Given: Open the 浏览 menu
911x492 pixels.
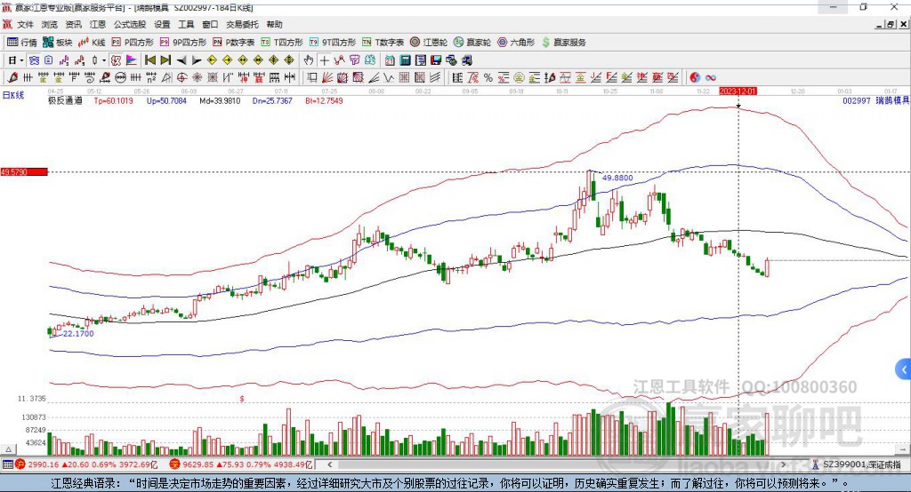Looking at the screenshot, I should point(50,24).
